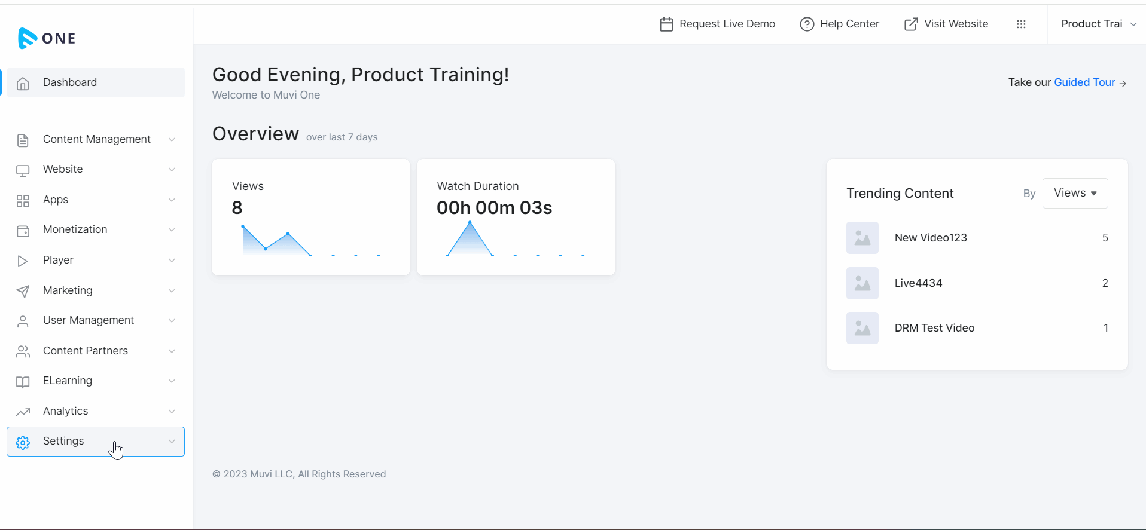Screen dimensions: 1146x530
Task: Expand the Settings chevron
Action: coord(172,441)
